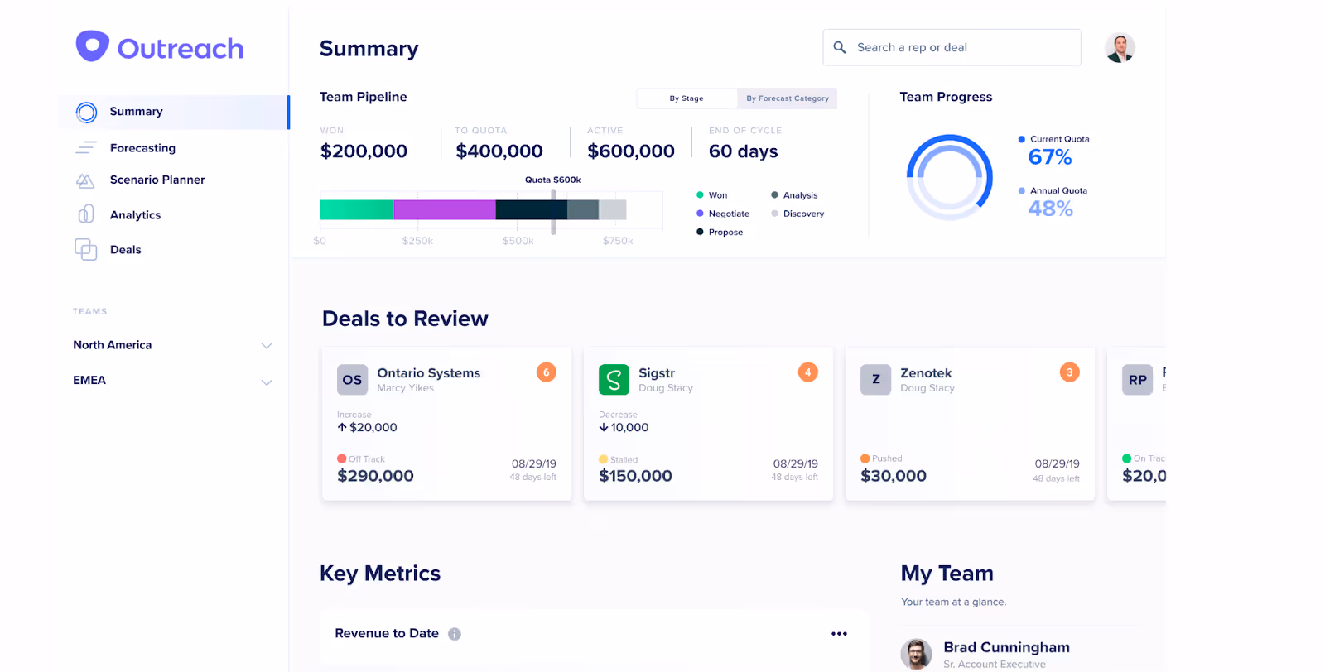Click the Won legend dot
The image size is (1325, 672).
pos(700,195)
